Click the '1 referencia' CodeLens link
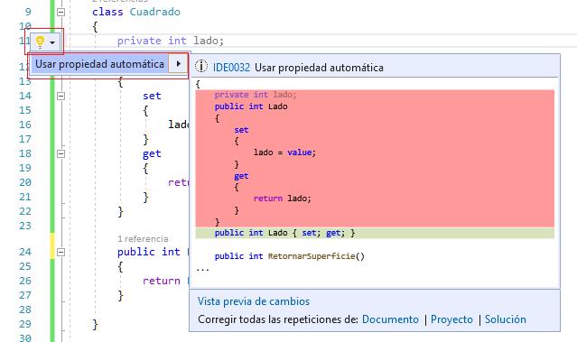This screenshot has width=577, height=342. (x=143, y=239)
